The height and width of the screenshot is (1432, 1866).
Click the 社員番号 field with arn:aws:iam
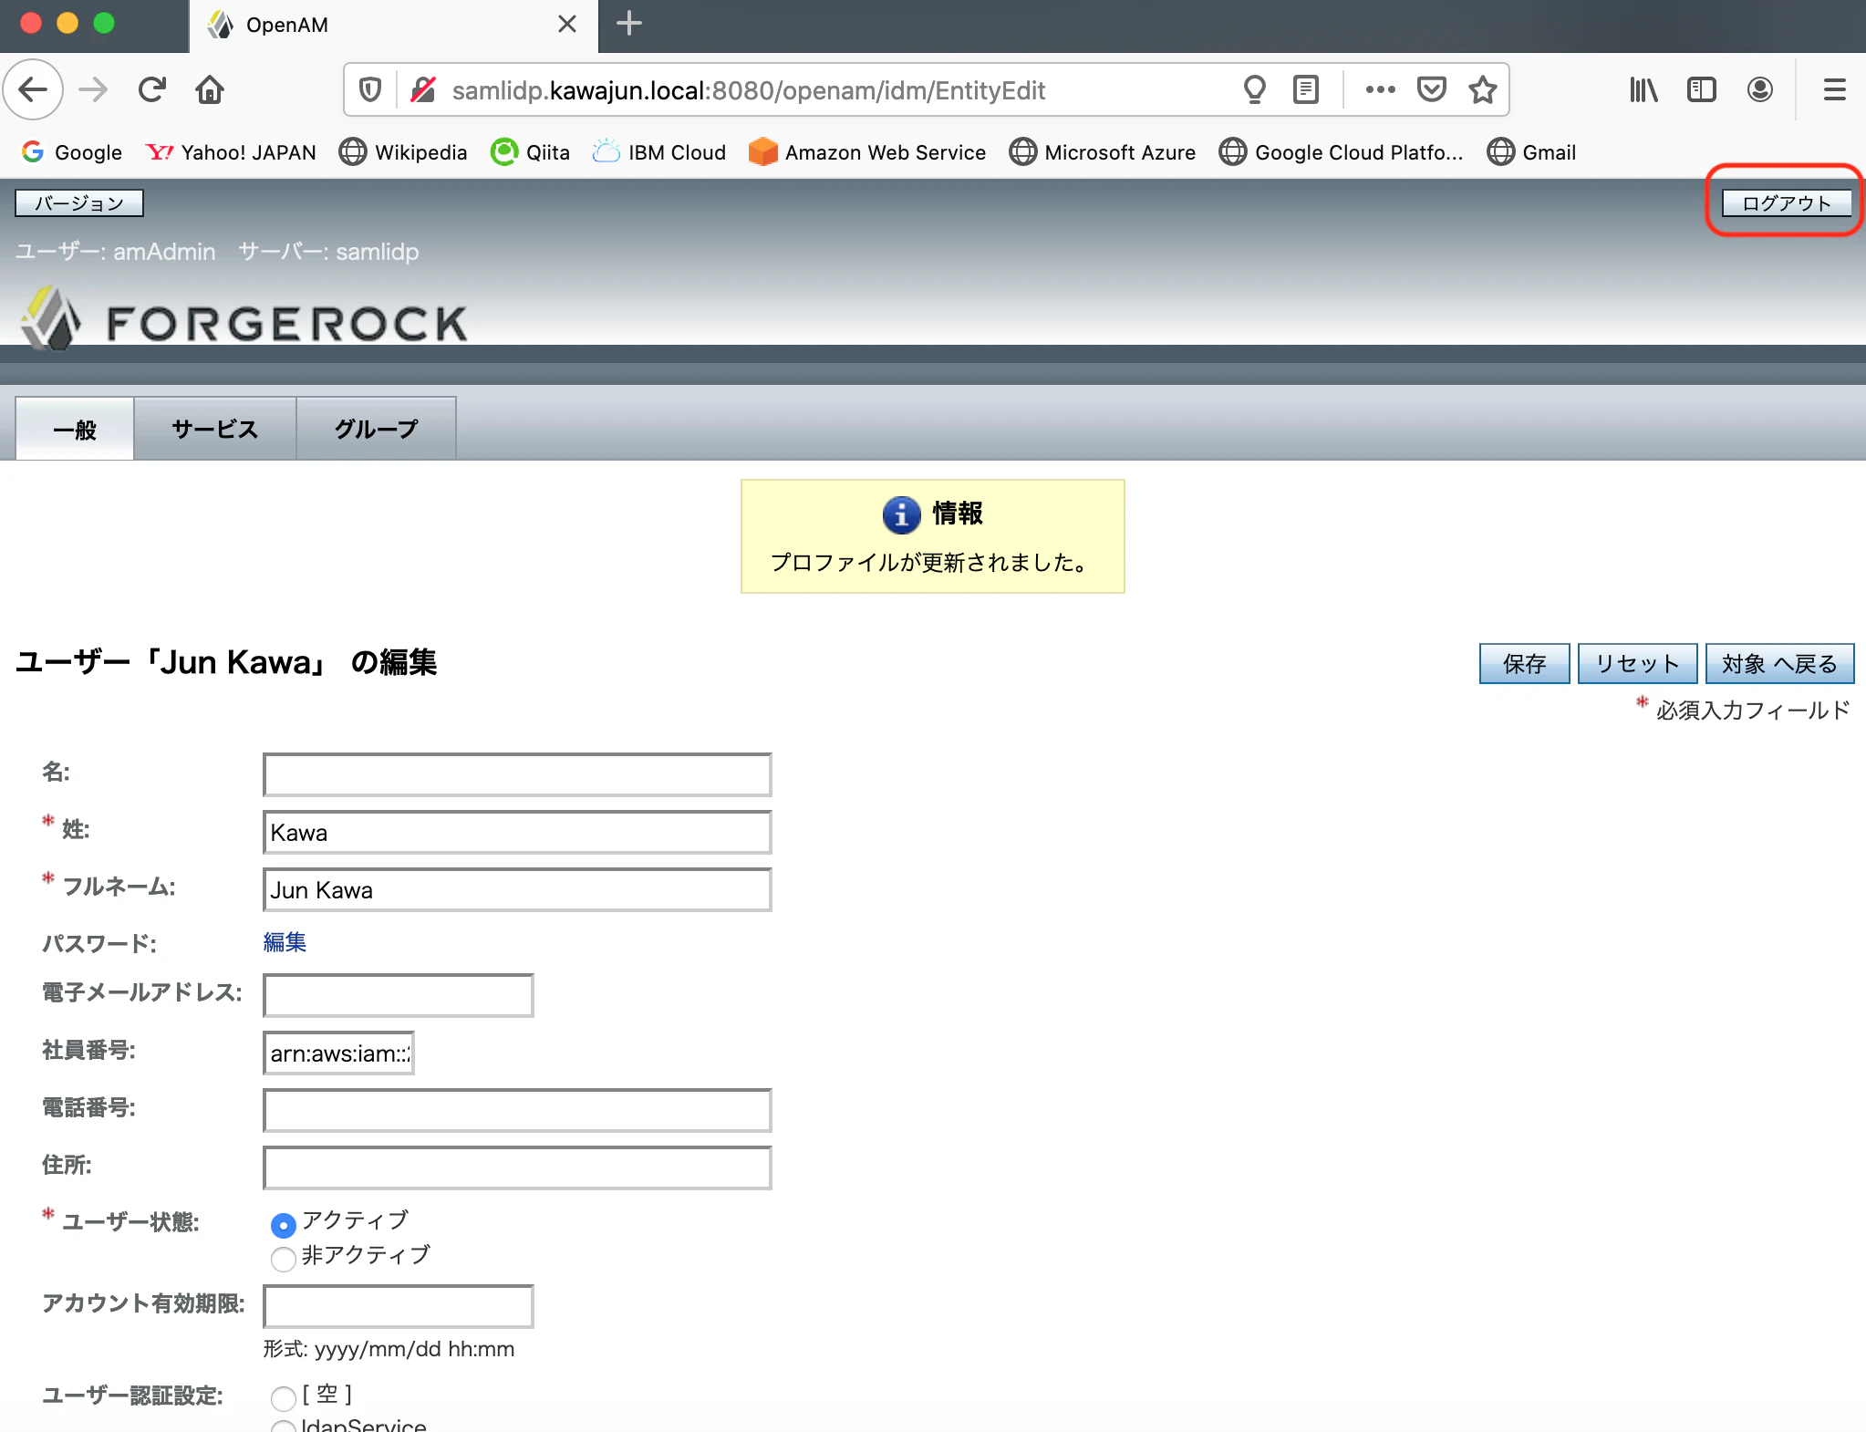click(x=338, y=1053)
